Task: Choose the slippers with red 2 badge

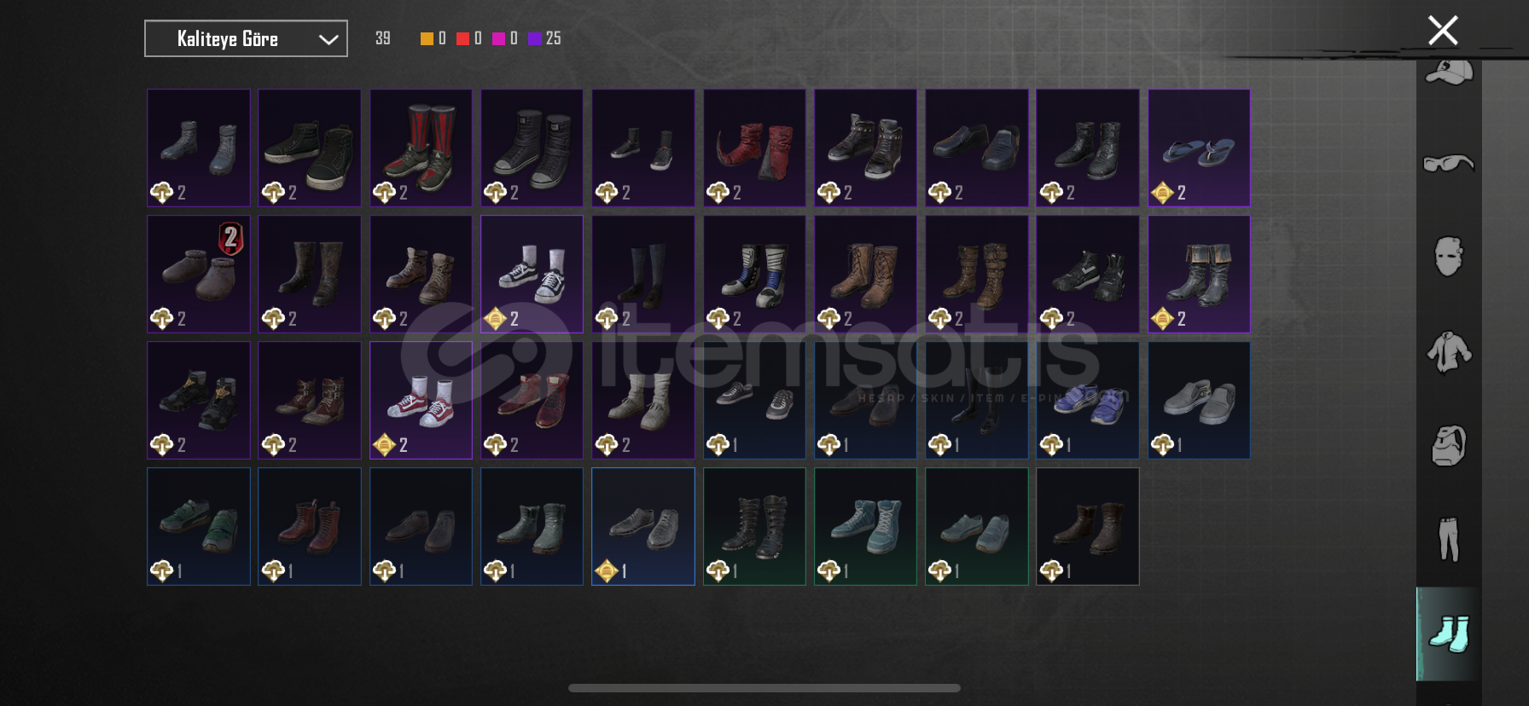Action: (199, 274)
